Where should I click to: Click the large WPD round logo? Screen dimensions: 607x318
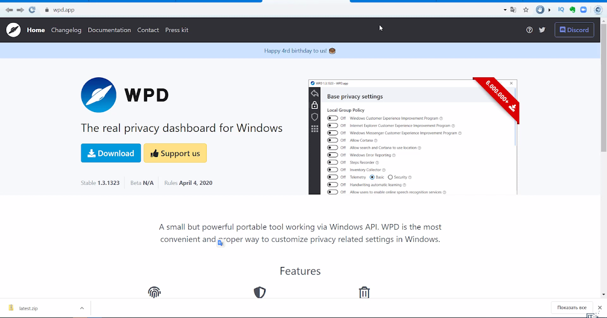(x=99, y=95)
